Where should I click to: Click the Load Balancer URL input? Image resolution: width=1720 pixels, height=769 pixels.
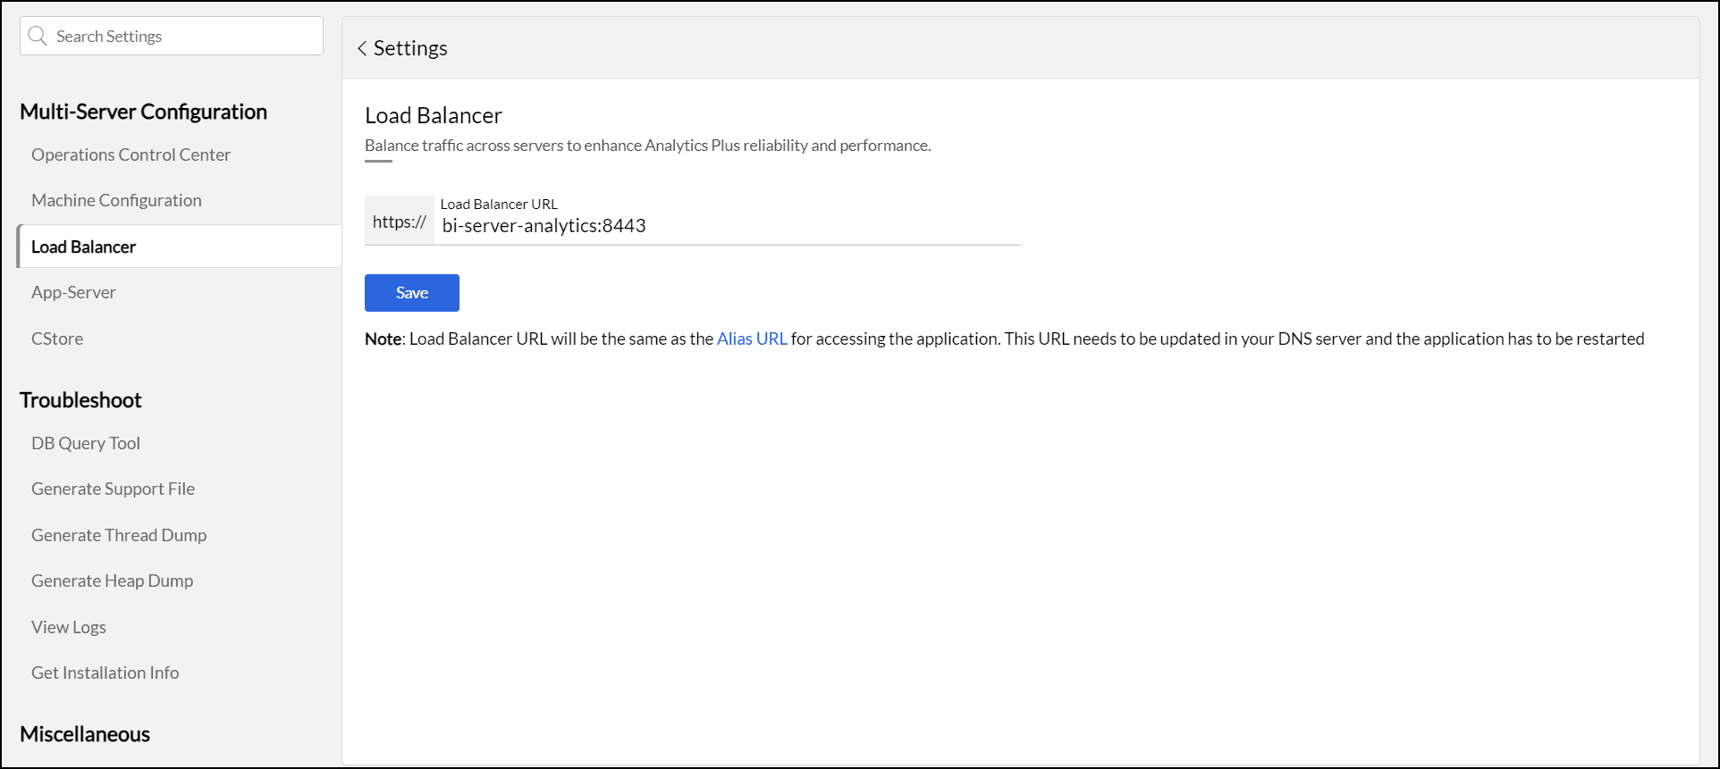click(x=726, y=226)
